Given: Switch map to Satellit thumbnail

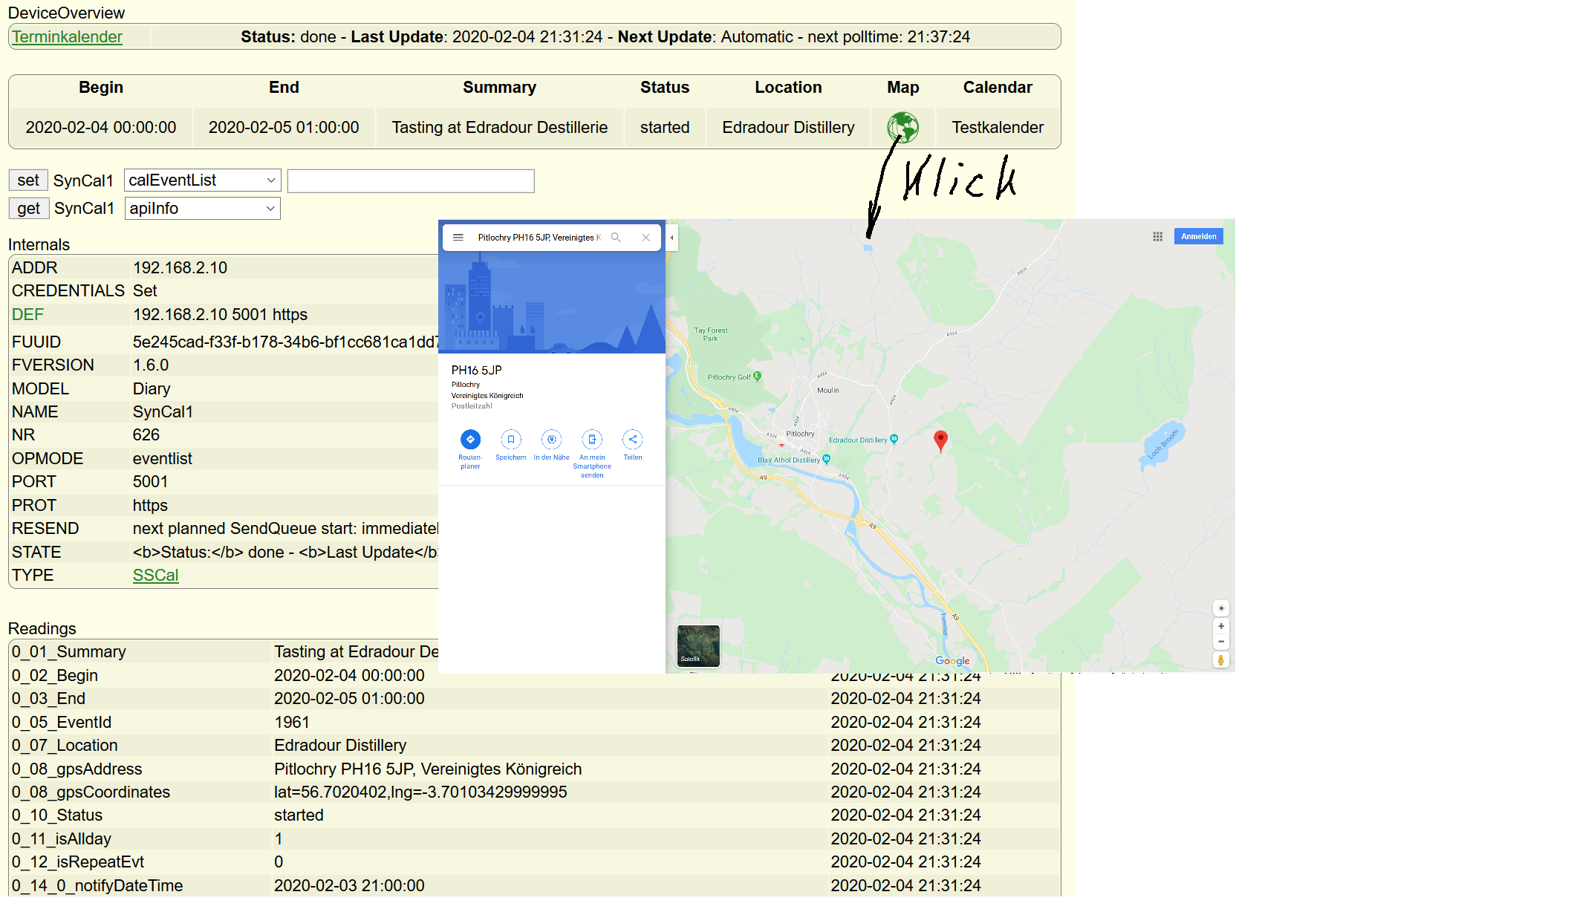Looking at the screenshot, I should [698, 645].
